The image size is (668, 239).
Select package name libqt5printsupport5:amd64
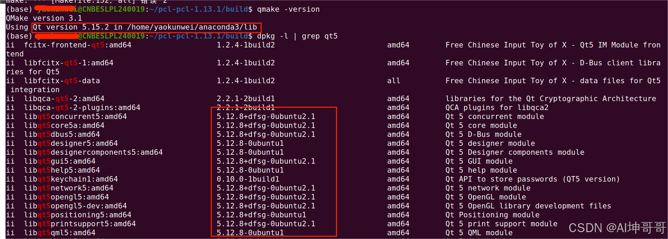point(80,224)
